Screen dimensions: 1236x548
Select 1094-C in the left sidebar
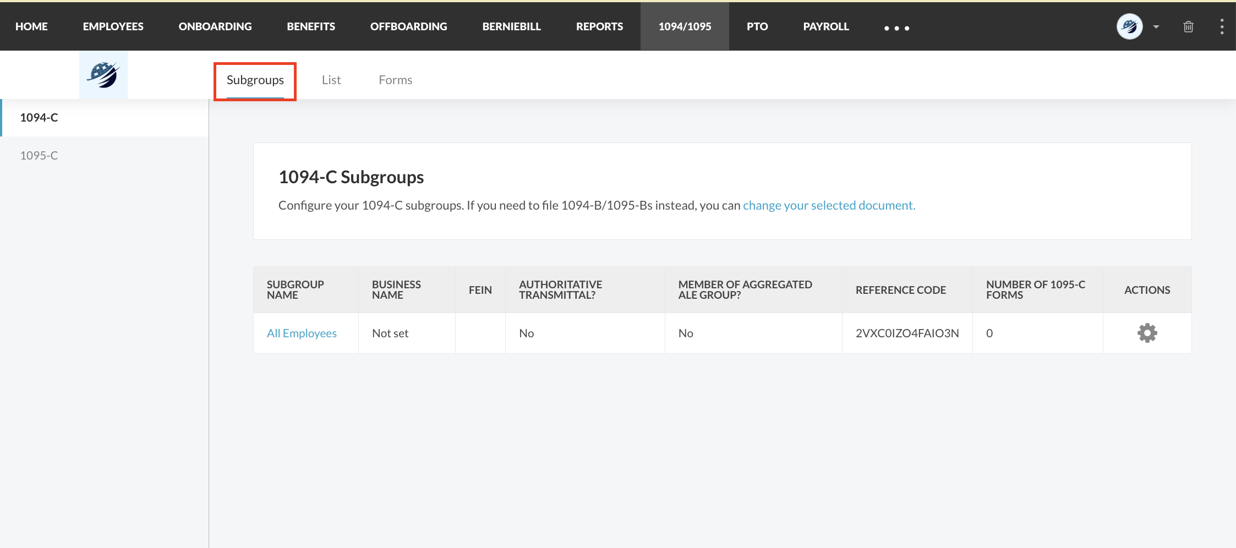tap(39, 118)
